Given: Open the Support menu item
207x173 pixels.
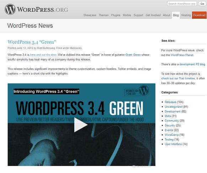Looking at the screenshot, I should (x=138, y=15).
